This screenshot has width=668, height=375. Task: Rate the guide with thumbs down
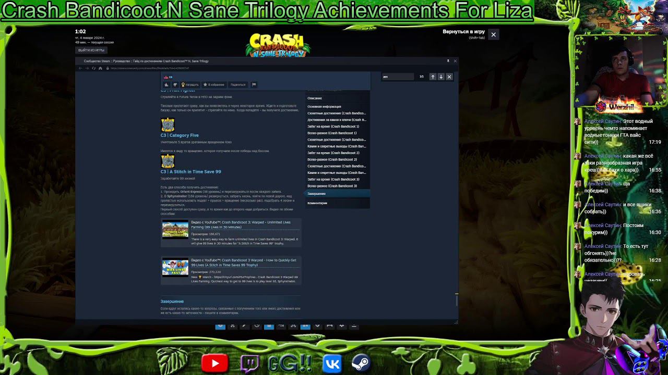(175, 84)
